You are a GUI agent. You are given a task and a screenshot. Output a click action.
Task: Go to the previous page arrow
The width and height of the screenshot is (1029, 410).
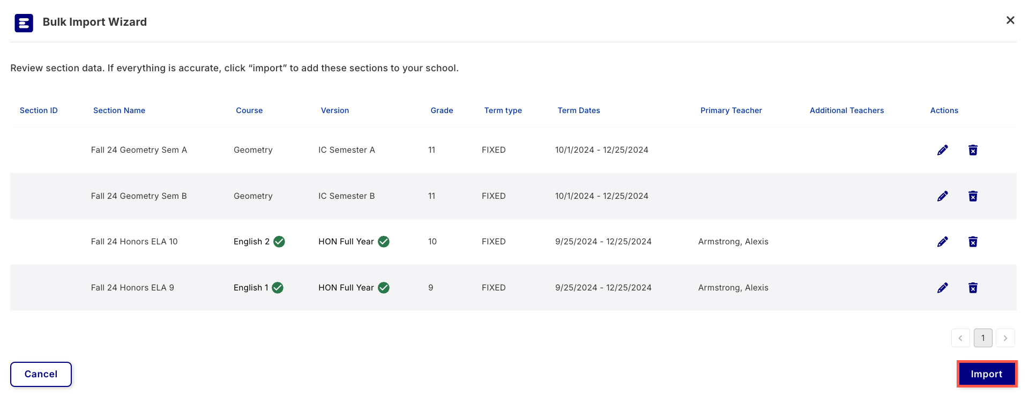point(960,338)
